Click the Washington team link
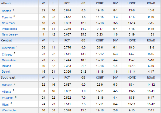Screen dimensions: 161x113 point(9,110)
